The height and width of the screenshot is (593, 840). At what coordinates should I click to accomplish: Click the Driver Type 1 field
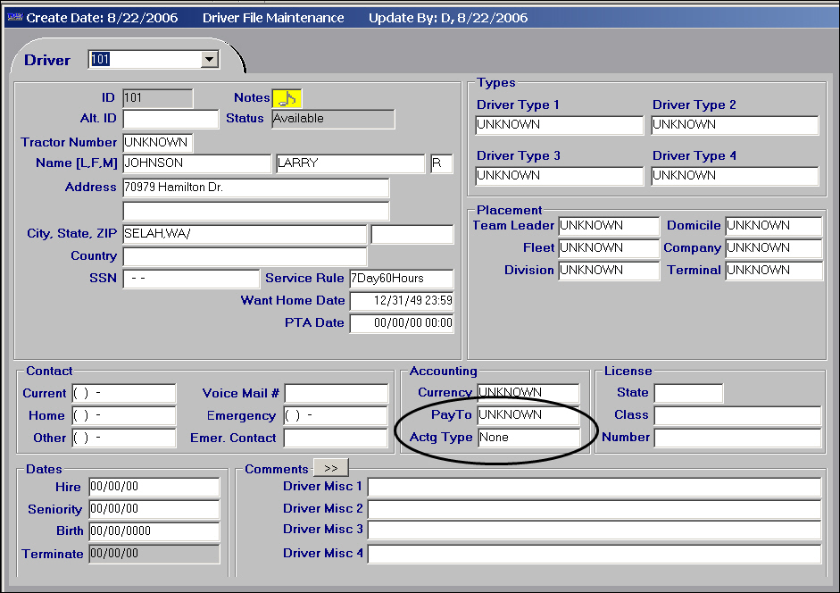(x=560, y=125)
